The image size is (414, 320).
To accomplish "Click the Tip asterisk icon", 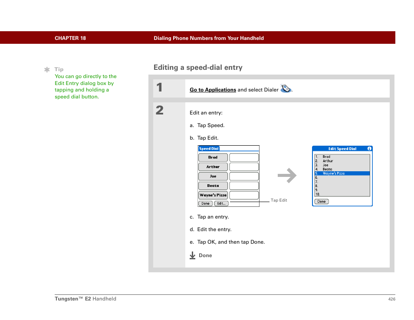I will coord(47,70).
